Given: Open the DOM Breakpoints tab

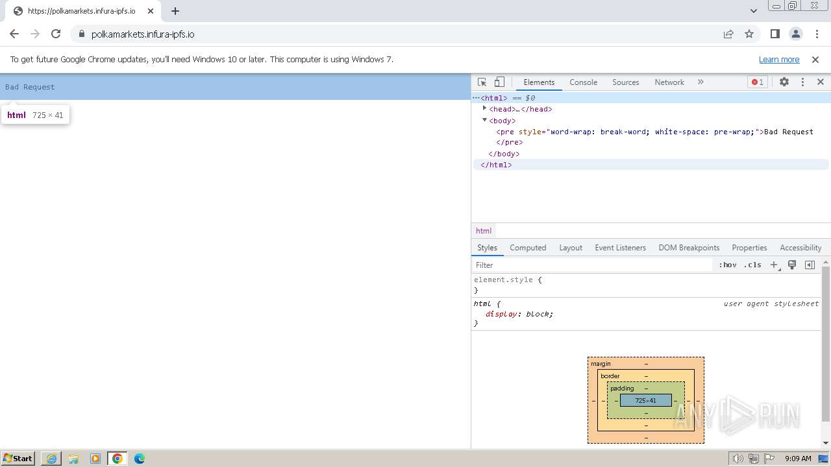Looking at the screenshot, I should (689, 248).
